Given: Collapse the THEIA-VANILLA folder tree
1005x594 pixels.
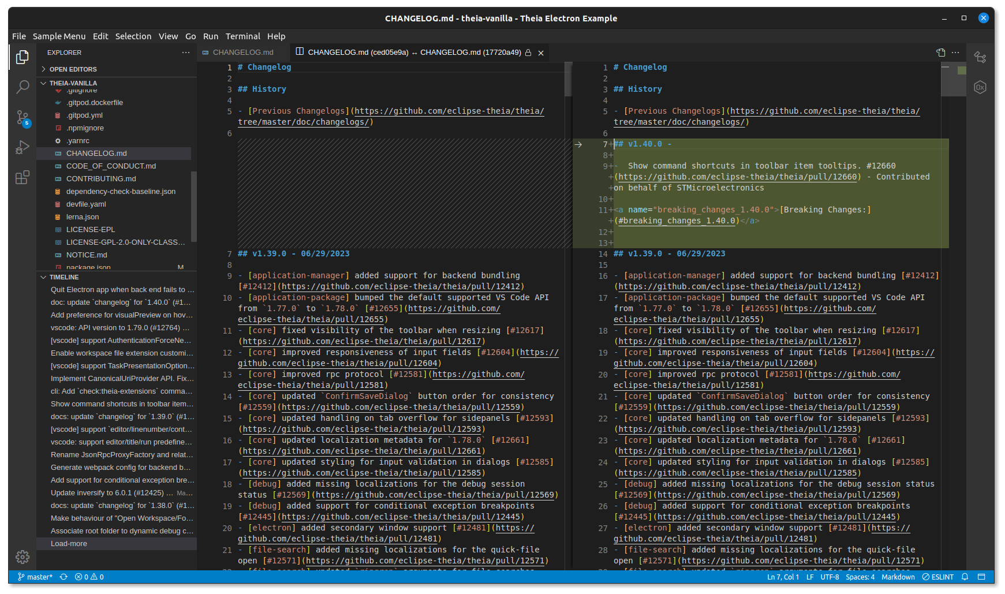Looking at the screenshot, I should coord(43,83).
